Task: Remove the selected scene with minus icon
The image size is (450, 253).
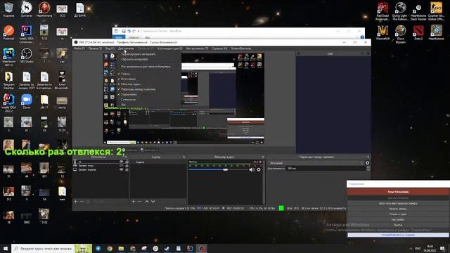Action: [x=139, y=202]
